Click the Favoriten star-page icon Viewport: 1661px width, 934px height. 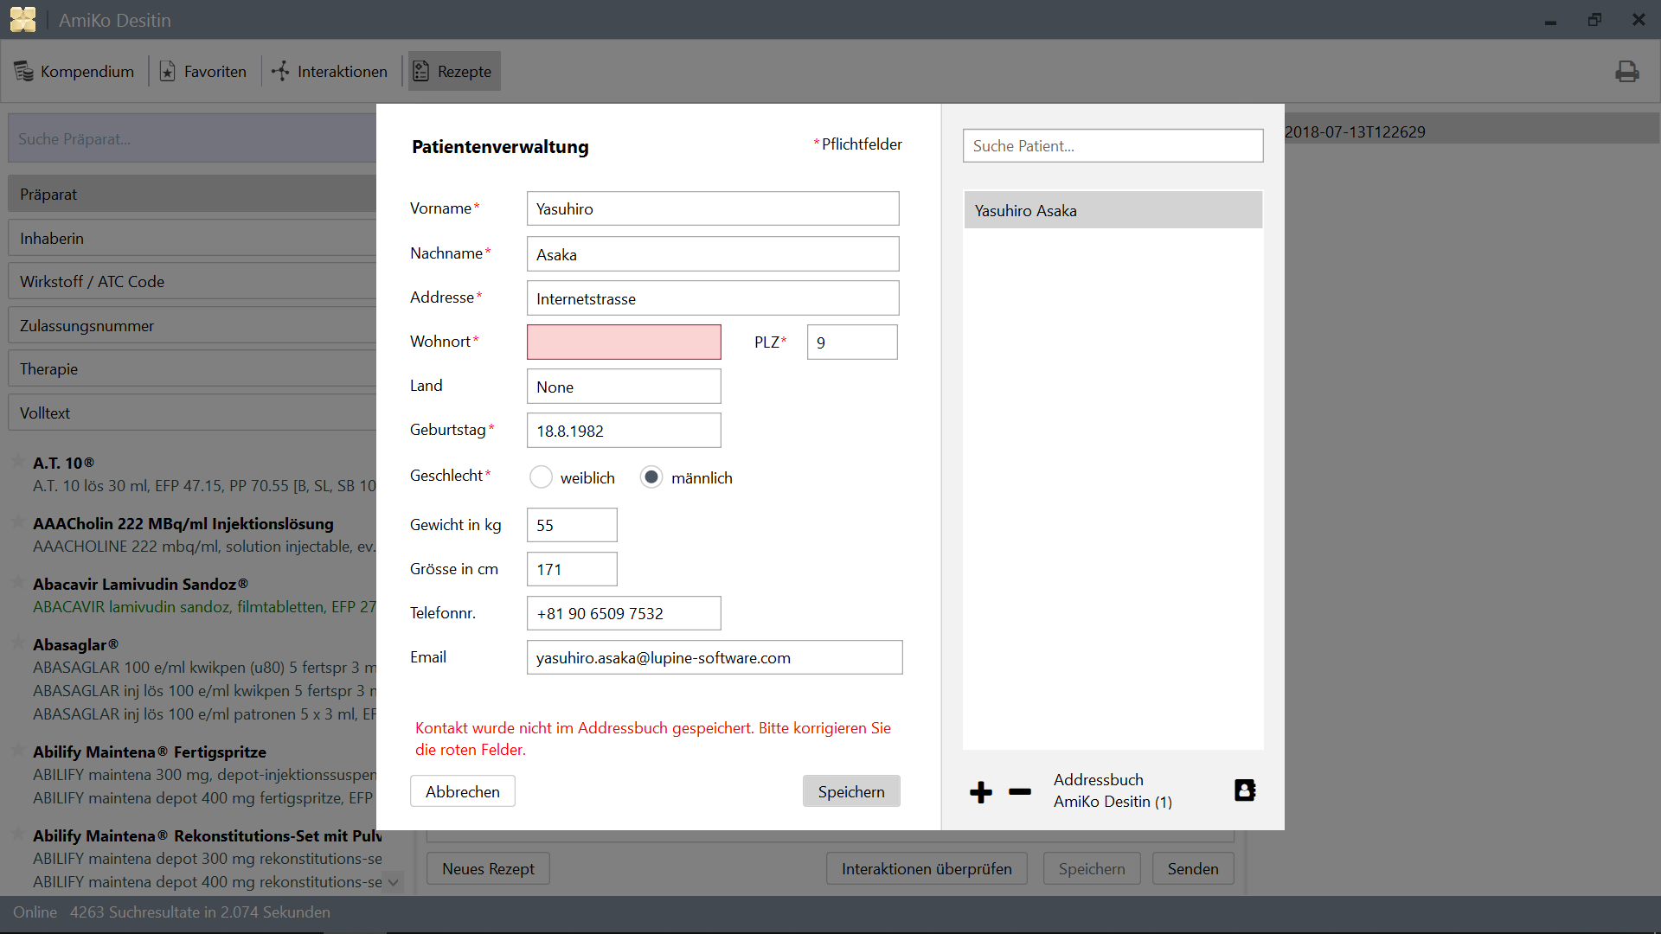[x=168, y=72]
